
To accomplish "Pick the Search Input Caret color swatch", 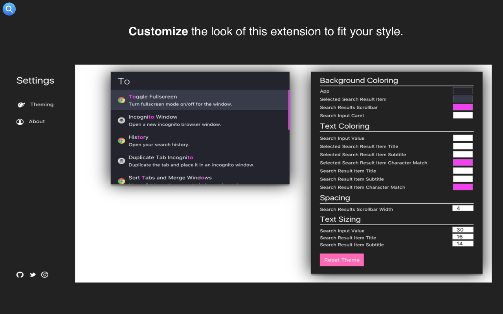I will click(x=463, y=115).
